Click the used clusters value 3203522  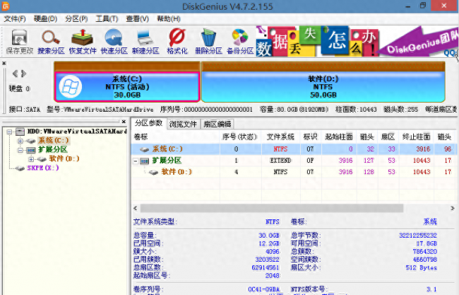point(267,260)
